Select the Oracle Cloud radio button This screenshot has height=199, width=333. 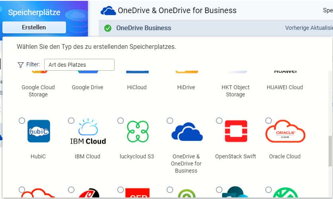point(269,121)
